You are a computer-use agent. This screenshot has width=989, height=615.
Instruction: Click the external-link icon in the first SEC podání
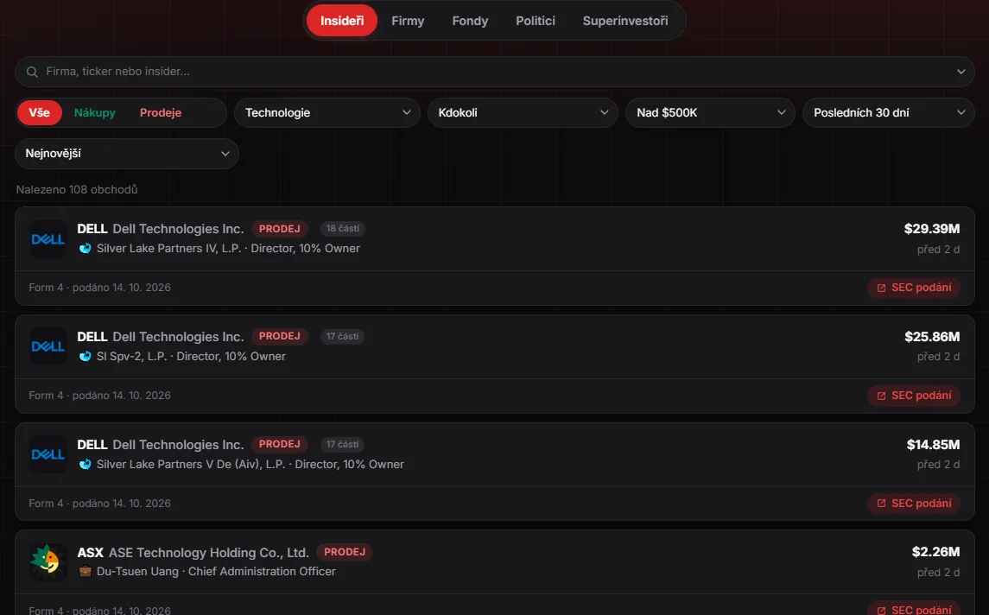881,288
